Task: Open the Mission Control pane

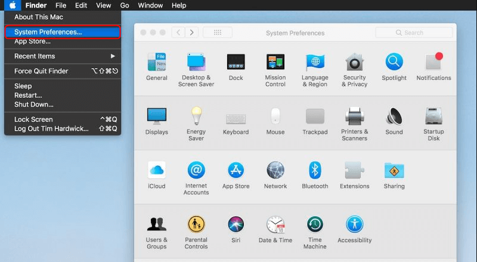Action: click(x=275, y=62)
